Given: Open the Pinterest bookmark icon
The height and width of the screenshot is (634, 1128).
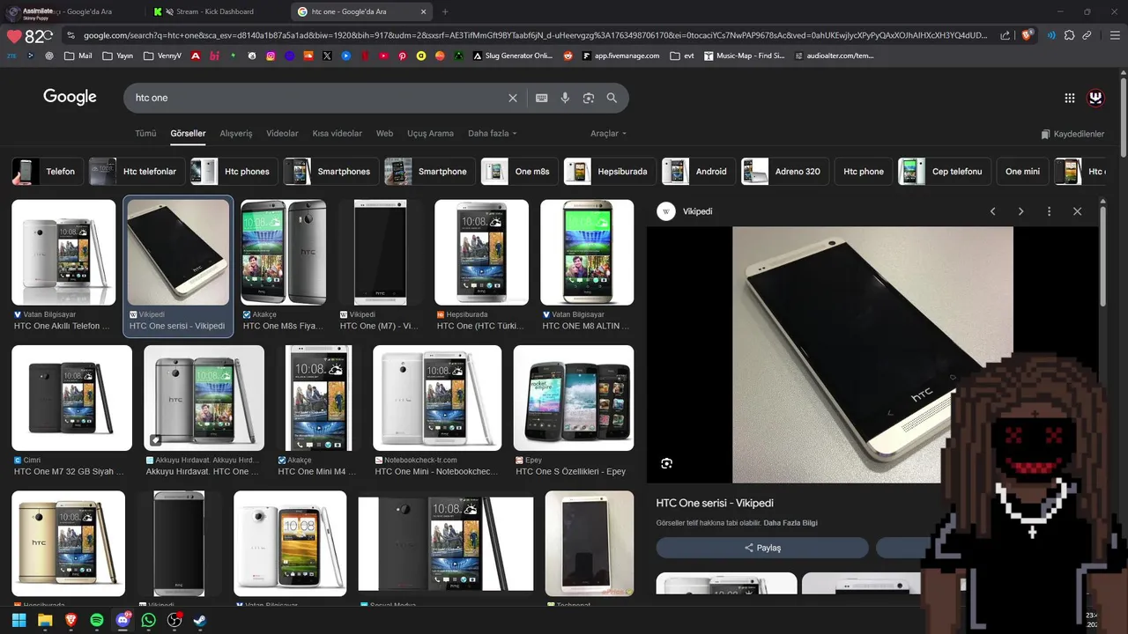Looking at the screenshot, I should pos(403,55).
